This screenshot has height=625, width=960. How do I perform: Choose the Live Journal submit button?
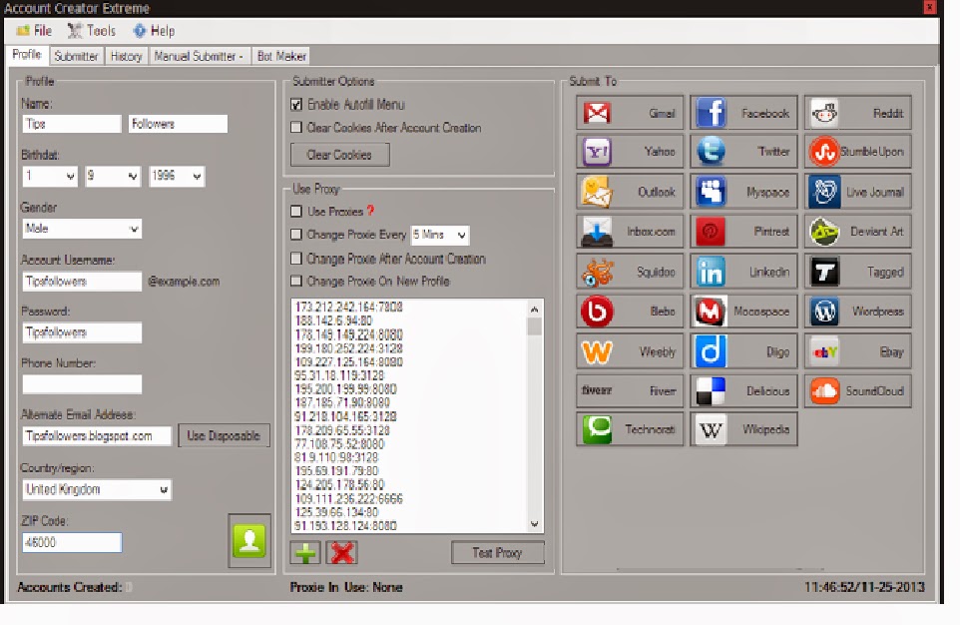coord(858,191)
